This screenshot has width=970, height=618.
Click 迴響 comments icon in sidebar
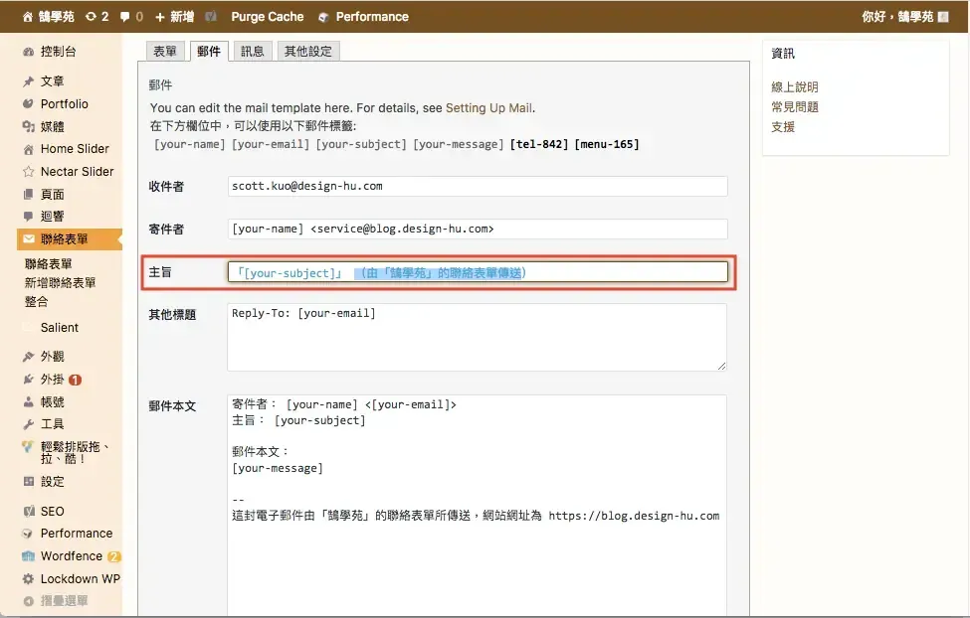(x=29, y=217)
